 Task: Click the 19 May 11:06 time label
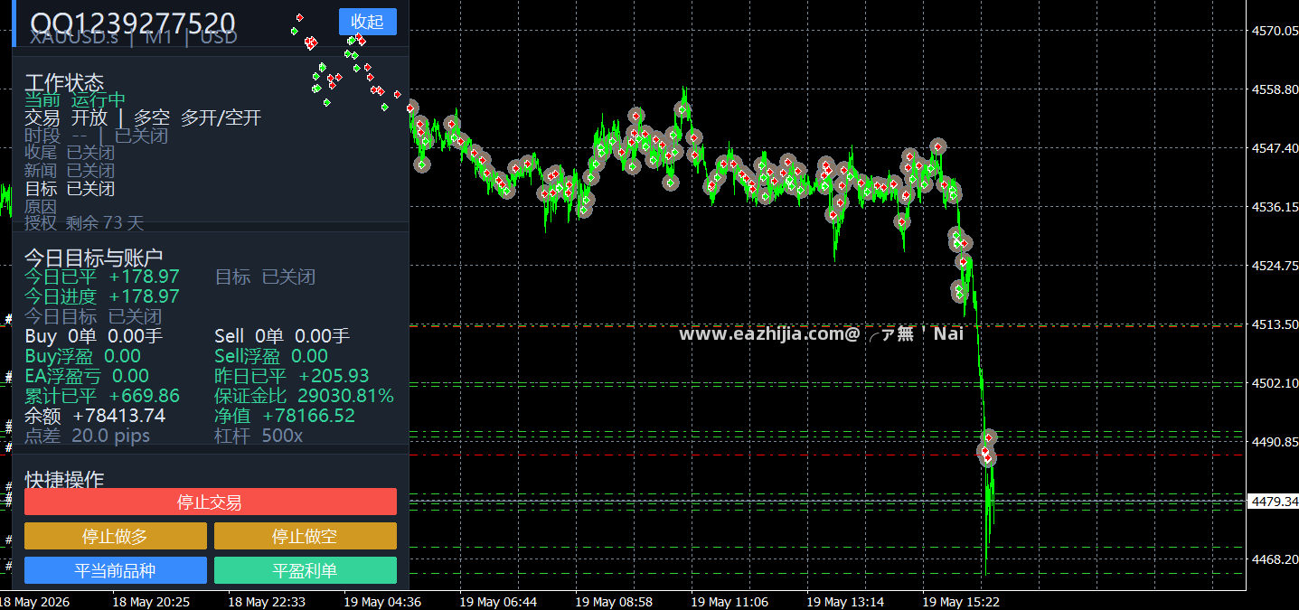(x=730, y=602)
